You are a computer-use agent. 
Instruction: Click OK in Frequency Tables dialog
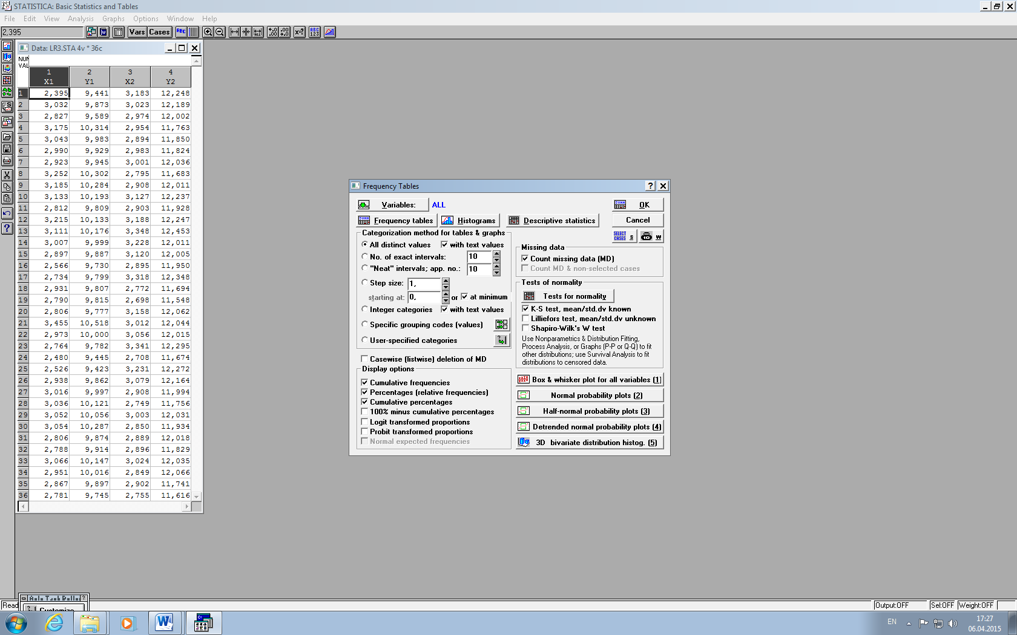[x=637, y=204]
